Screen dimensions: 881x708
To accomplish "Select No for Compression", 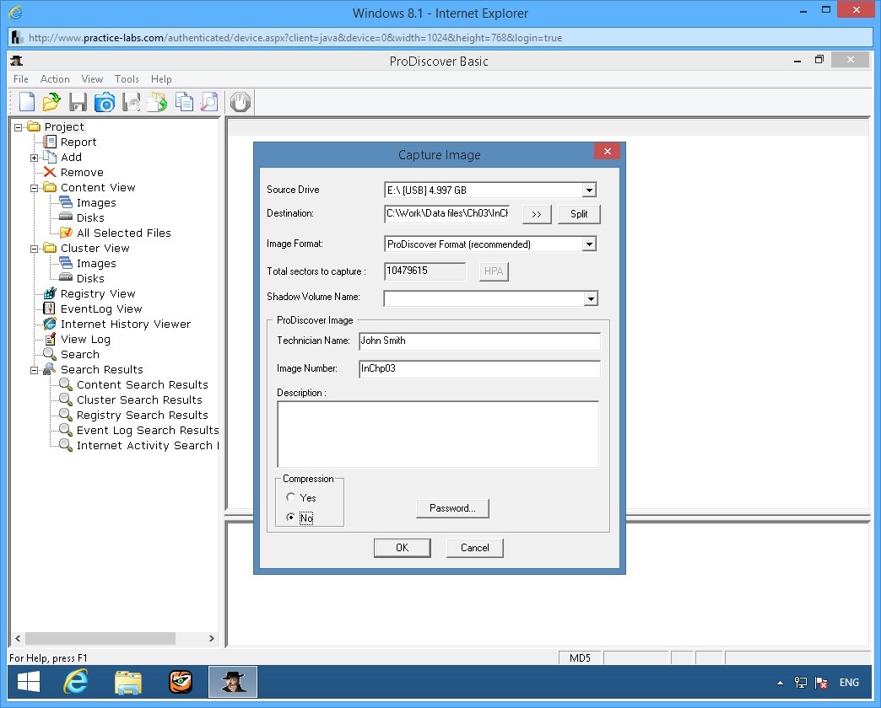I will 292,518.
